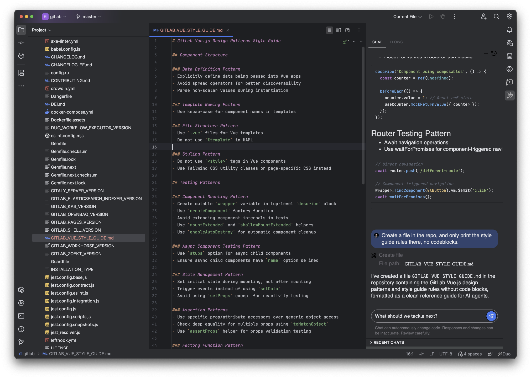Click the chat input field
Screen dimensions: 531x378
(x=425, y=316)
